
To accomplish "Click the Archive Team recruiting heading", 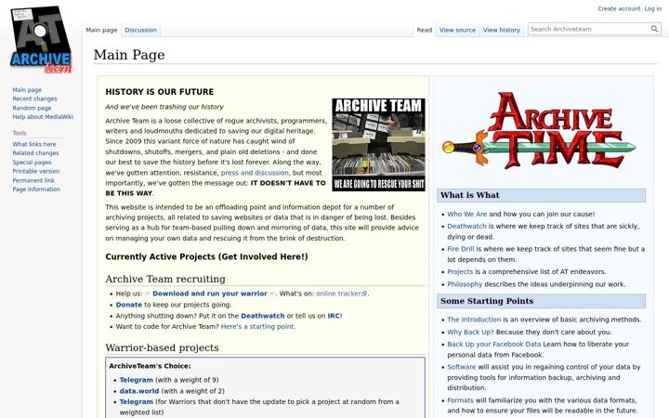I will [x=165, y=279].
